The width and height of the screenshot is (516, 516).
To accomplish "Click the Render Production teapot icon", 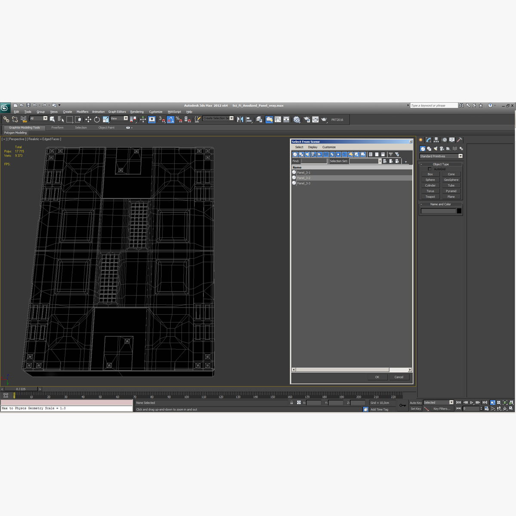I will 324,120.
